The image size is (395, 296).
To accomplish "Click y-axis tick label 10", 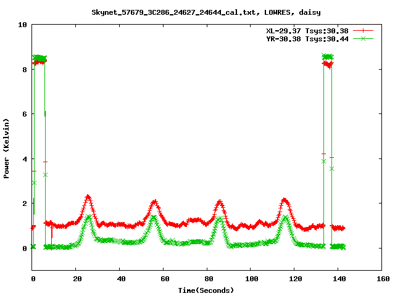I will click(x=22, y=25).
